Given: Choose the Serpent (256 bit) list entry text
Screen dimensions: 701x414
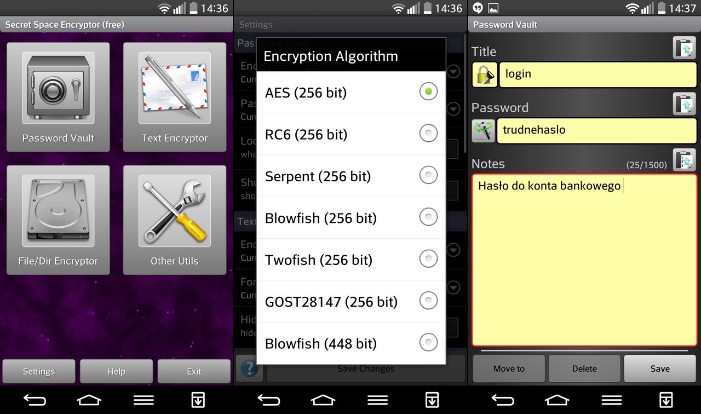Looking at the screenshot, I should coord(318,176).
